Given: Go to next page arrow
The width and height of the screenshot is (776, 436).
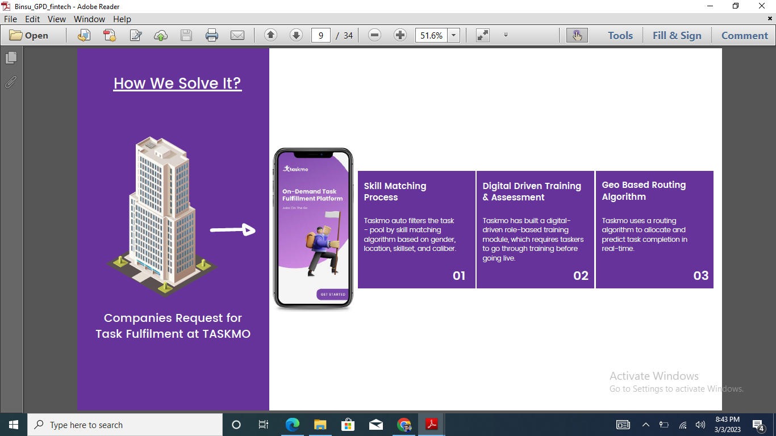Looking at the screenshot, I should pos(296,35).
